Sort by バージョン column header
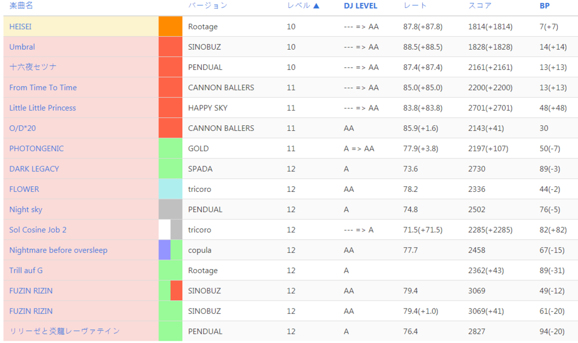 pyautogui.click(x=208, y=6)
